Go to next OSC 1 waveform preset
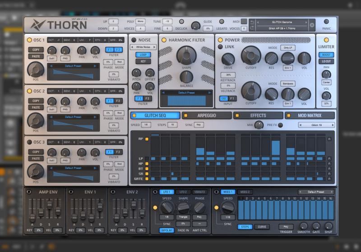361x252 pixels. pos(95,66)
